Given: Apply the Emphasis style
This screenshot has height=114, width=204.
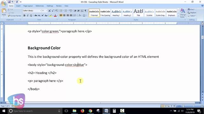Looking at the screenshot, I should point(171,13).
